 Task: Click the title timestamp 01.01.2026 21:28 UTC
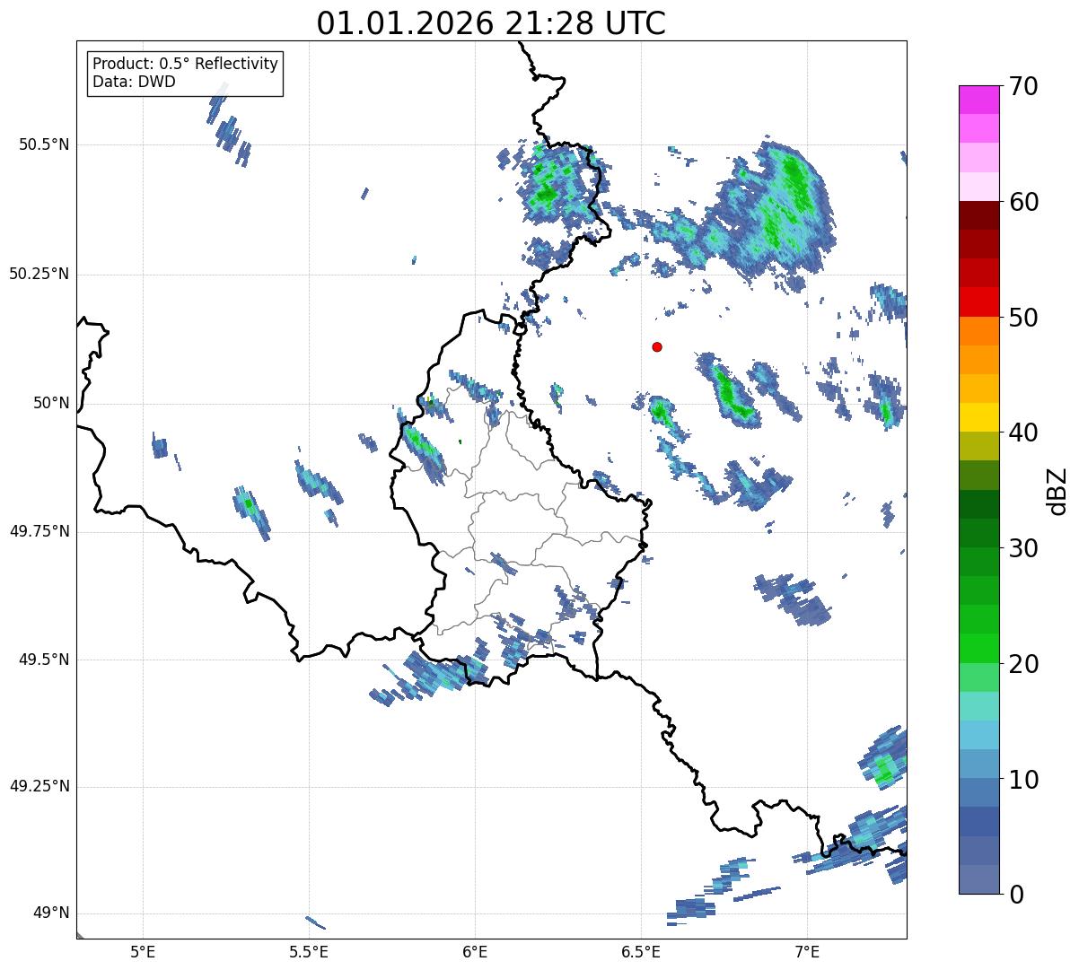491,23
